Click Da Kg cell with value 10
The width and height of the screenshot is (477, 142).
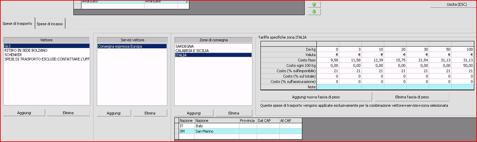[373, 49]
